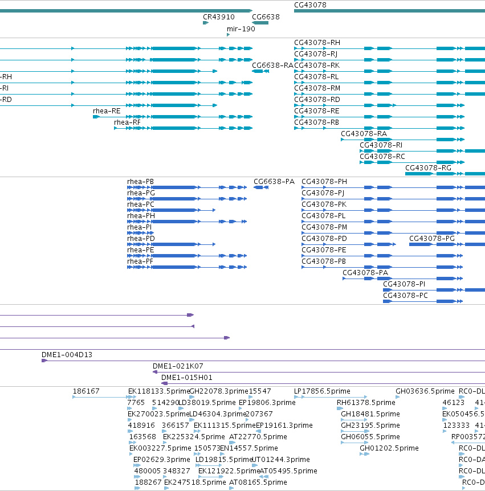485x491 pixels.
Task: Select the CG43078-PJ protein label
Action: tap(323, 193)
